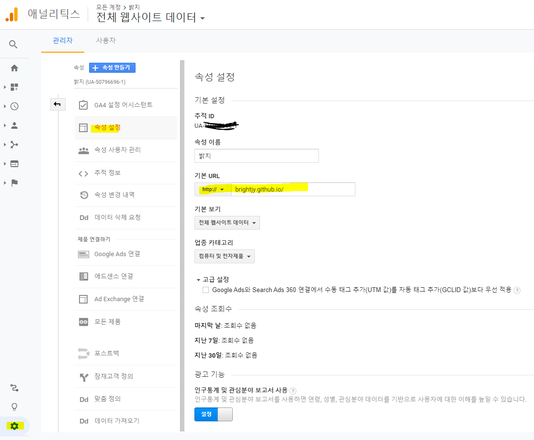Open the http:// protocol dropdown

point(213,189)
